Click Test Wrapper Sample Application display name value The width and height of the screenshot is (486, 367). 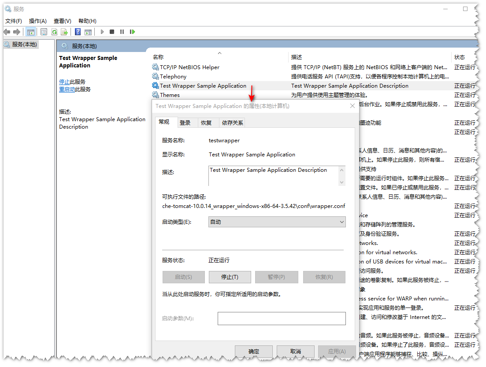point(252,154)
